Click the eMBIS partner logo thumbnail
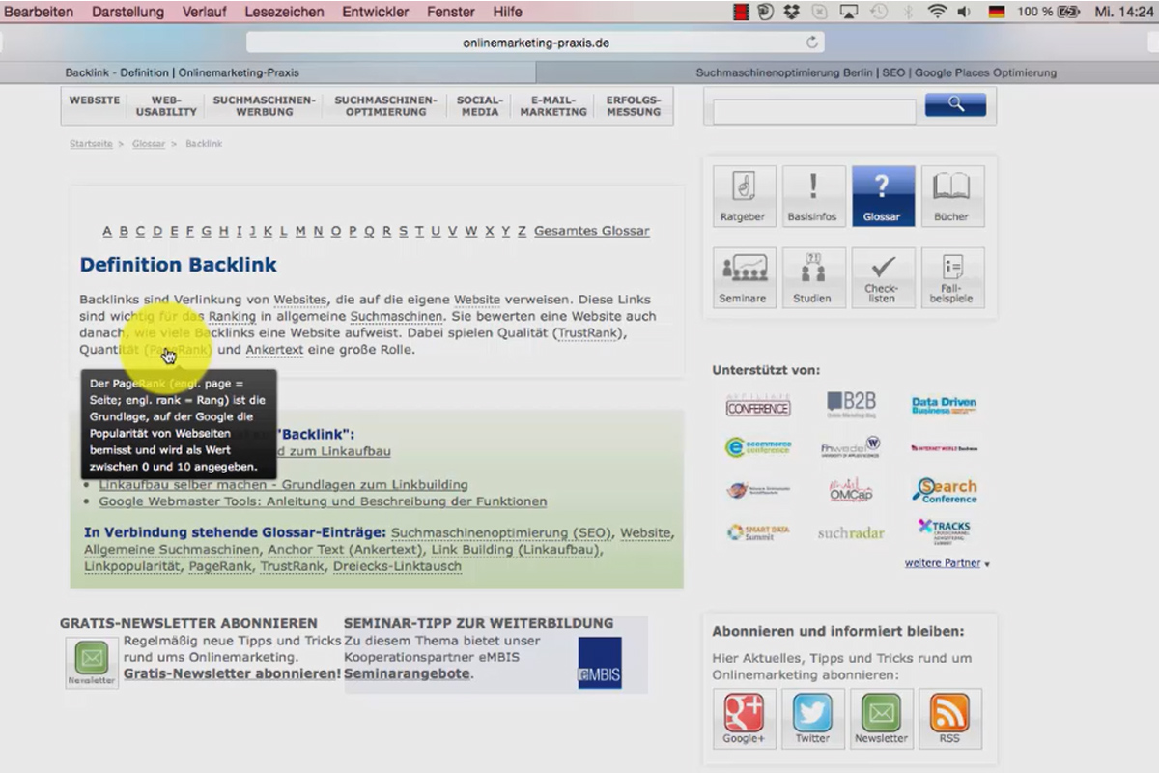Screen dimensions: 1159x773 [x=600, y=663]
